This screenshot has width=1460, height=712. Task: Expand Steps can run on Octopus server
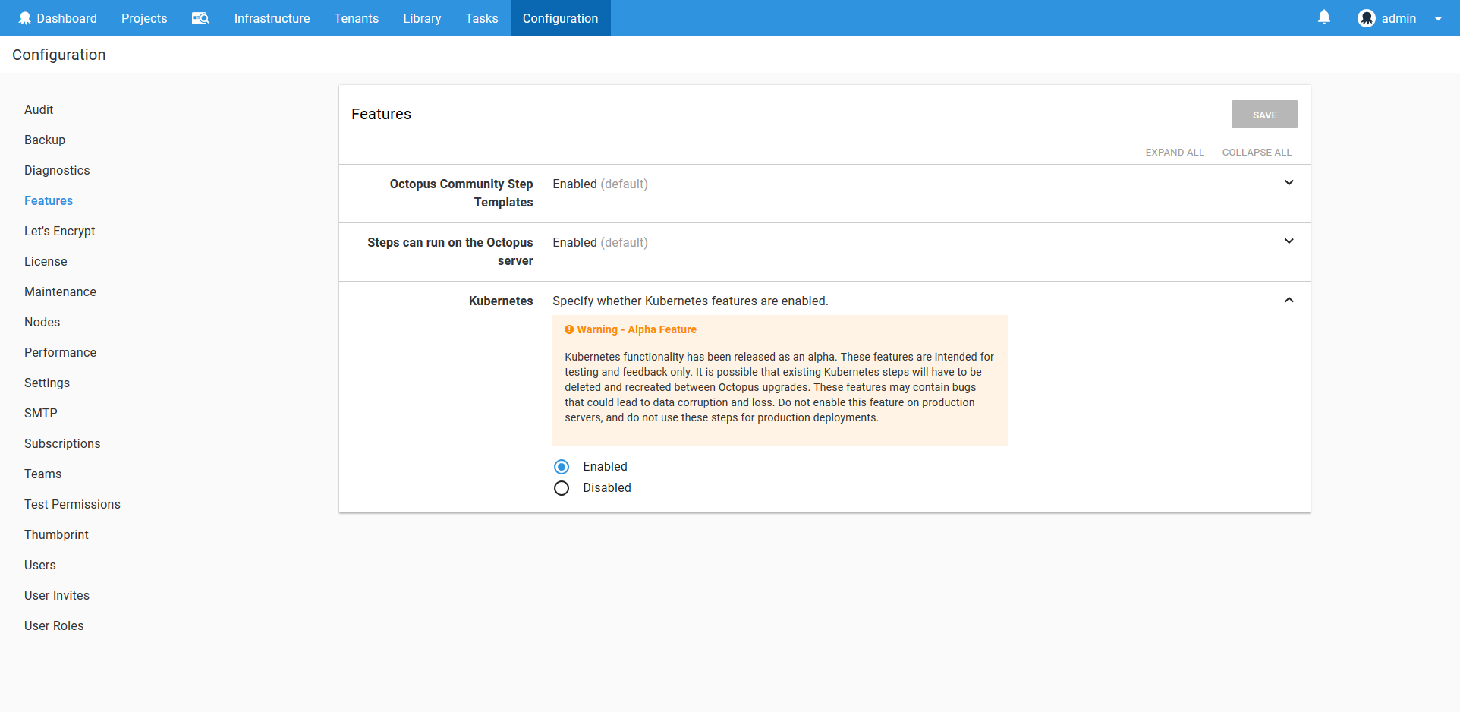1289,241
